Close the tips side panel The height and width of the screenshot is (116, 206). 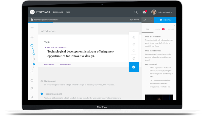pos(174,25)
